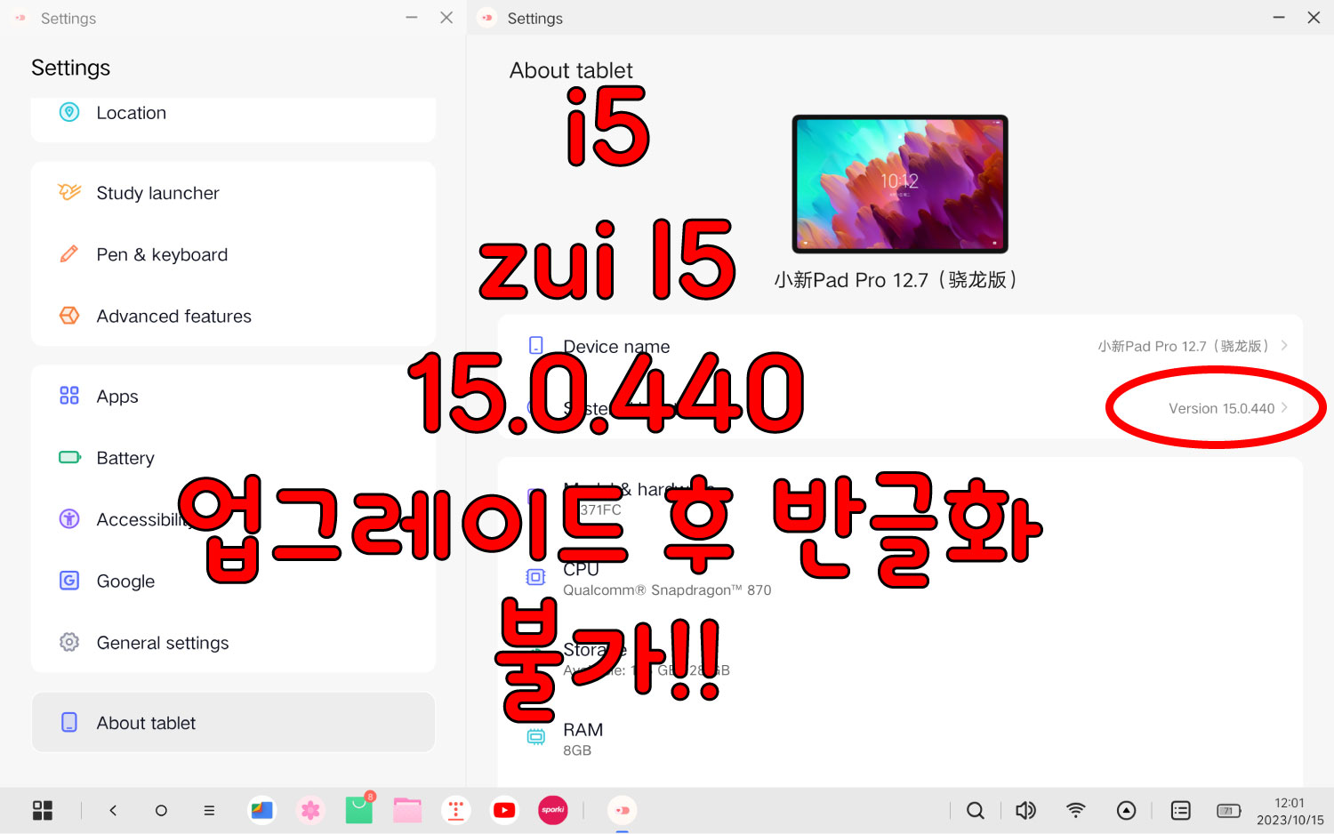The image size is (1334, 834).
Task: Click the About tablet device icon
Action: pos(69,722)
